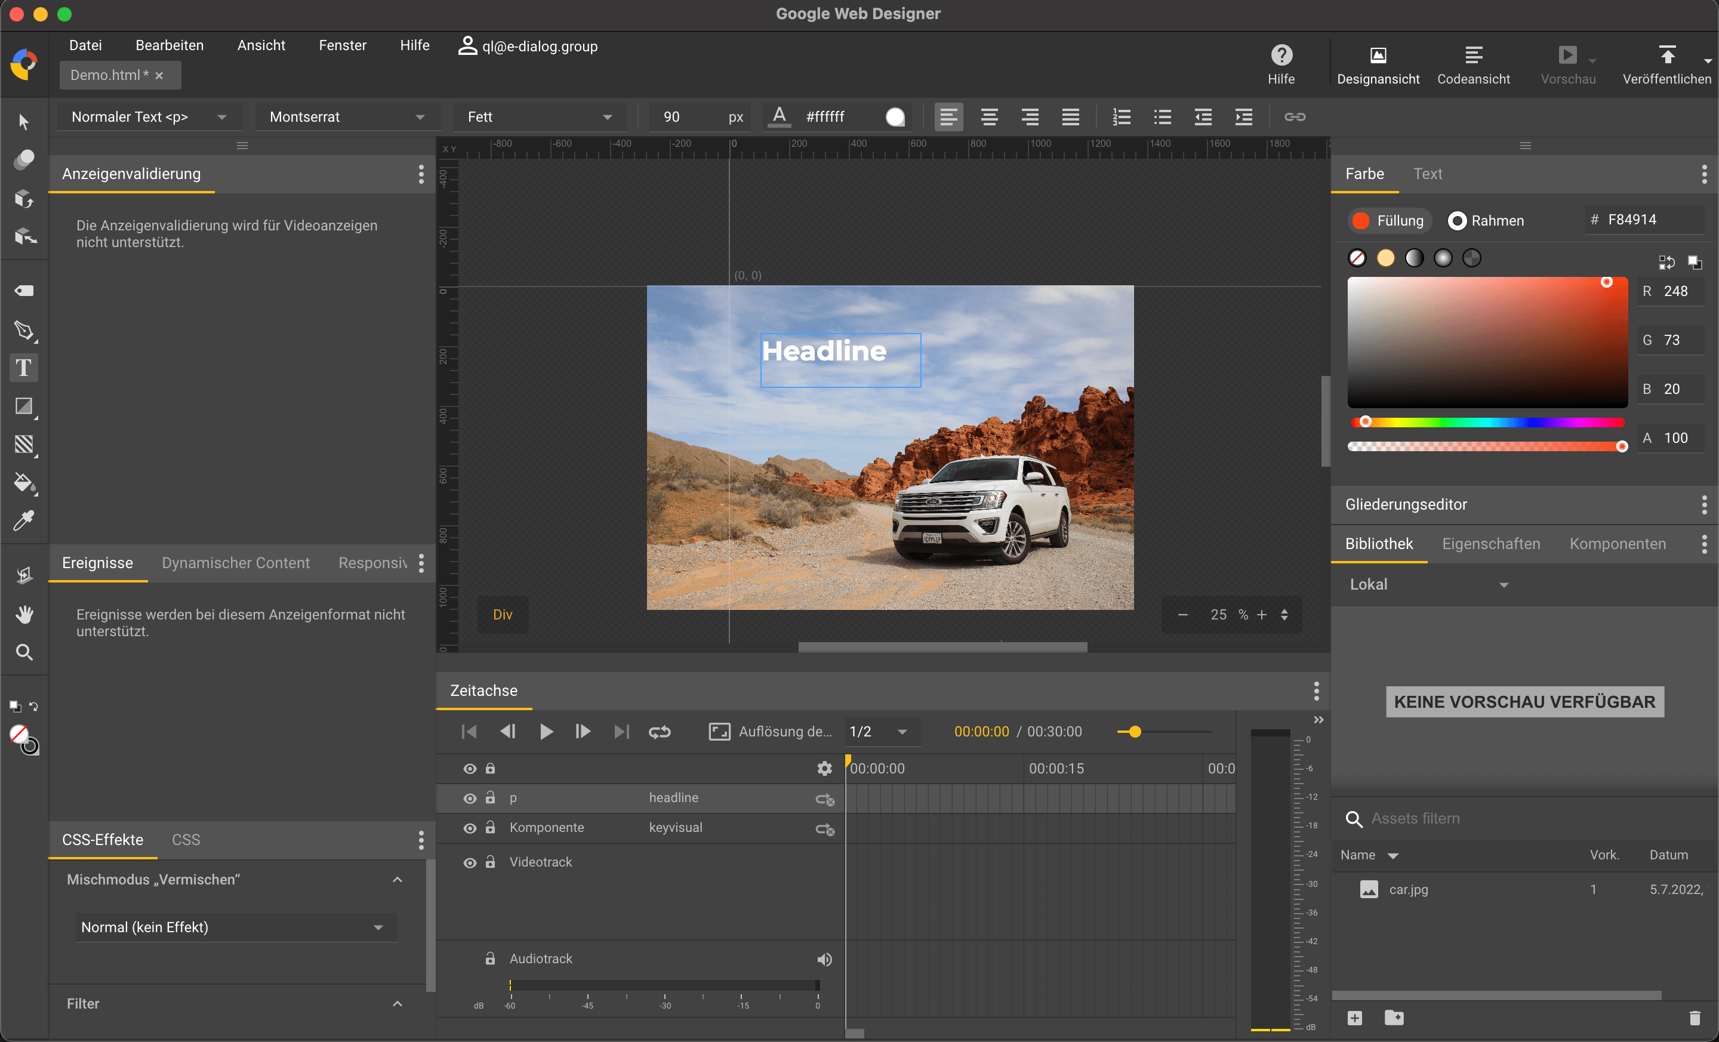
Task: Select the Text tool in the toolbar
Action: click(x=24, y=368)
